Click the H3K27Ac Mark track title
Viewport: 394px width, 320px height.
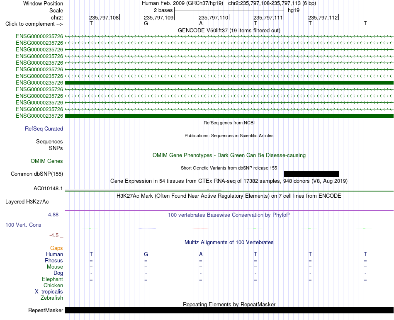point(229,196)
